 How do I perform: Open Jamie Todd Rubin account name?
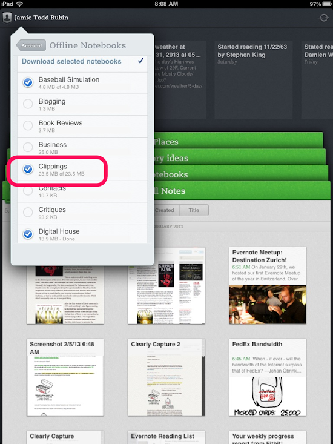tap(41, 18)
